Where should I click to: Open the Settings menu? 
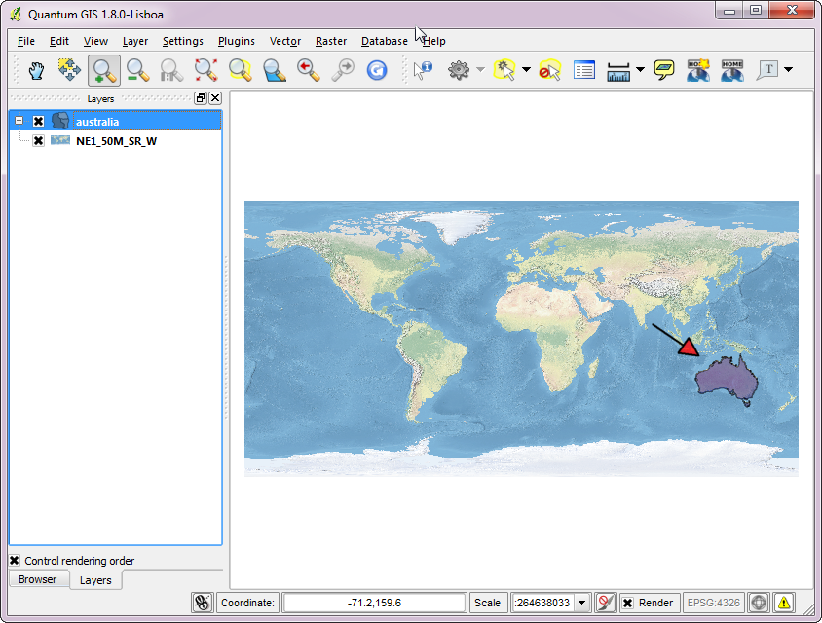tap(182, 41)
